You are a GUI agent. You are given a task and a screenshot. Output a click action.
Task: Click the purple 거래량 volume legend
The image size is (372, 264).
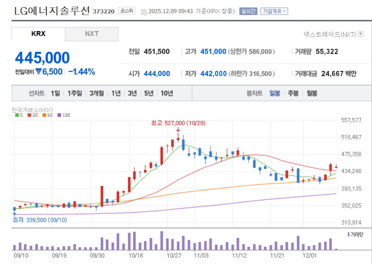click(x=355, y=234)
